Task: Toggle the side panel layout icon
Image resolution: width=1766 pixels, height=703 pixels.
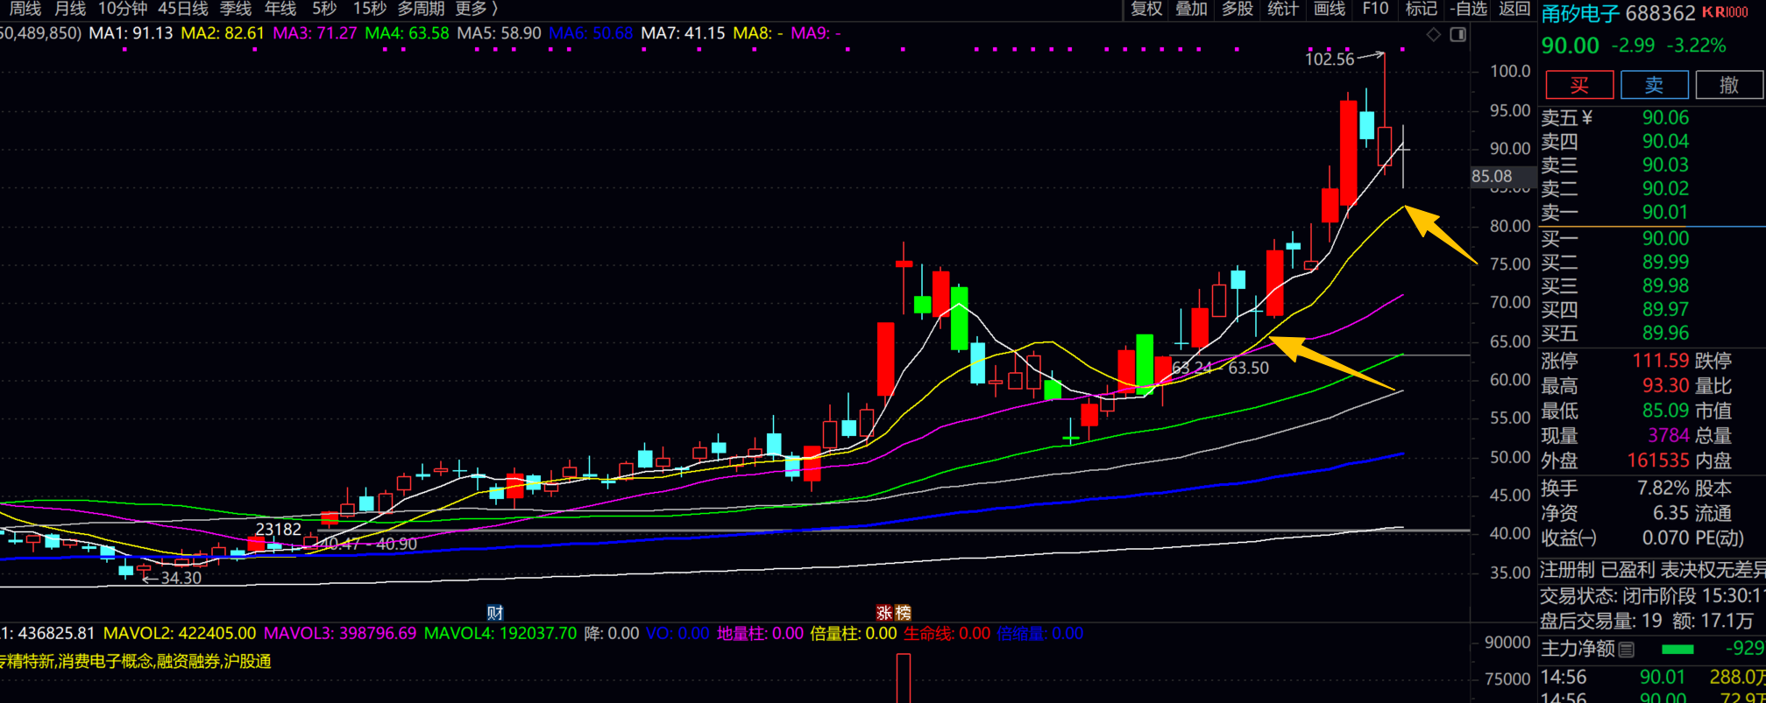Action: pos(1458,34)
